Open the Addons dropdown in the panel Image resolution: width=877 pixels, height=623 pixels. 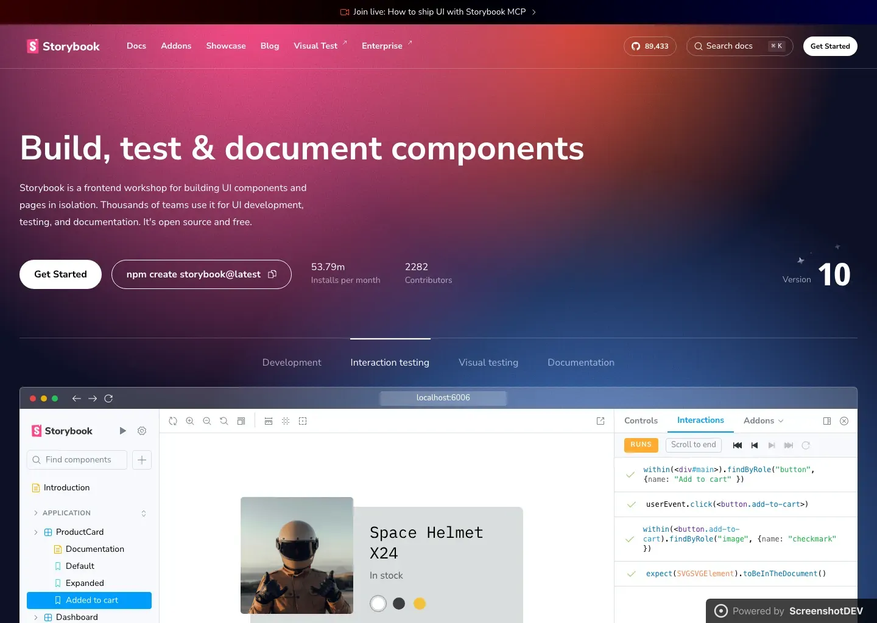[764, 420]
